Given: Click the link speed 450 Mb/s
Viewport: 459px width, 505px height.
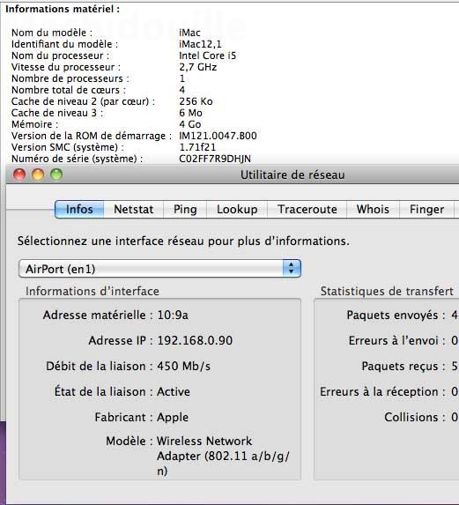Looking at the screenshot, I should coord(184,366).
